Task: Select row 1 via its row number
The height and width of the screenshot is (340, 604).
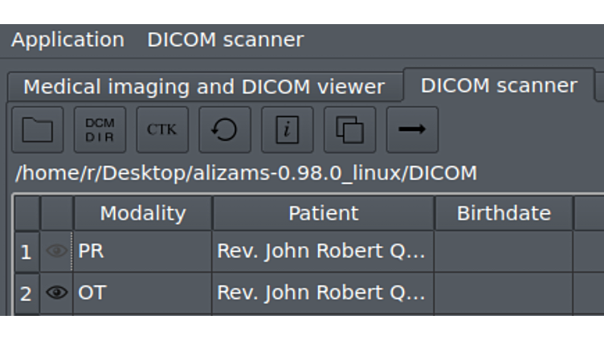Action: click(26, 252)
